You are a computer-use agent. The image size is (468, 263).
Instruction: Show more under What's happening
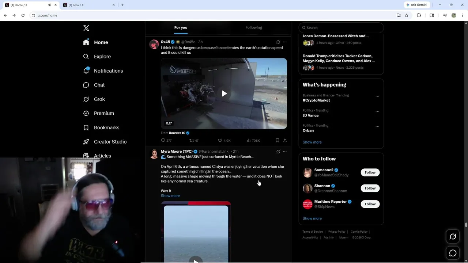point(312,142)
